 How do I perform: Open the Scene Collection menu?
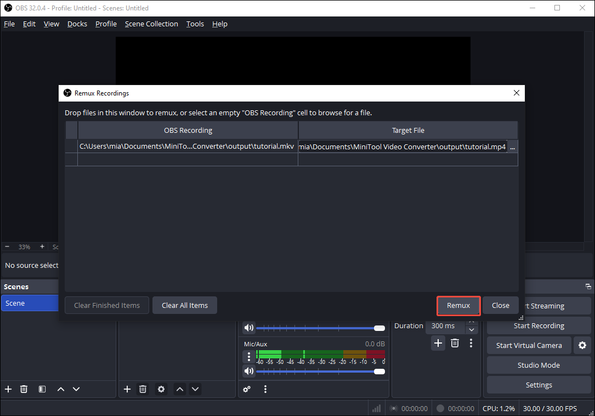click(151, 24)
